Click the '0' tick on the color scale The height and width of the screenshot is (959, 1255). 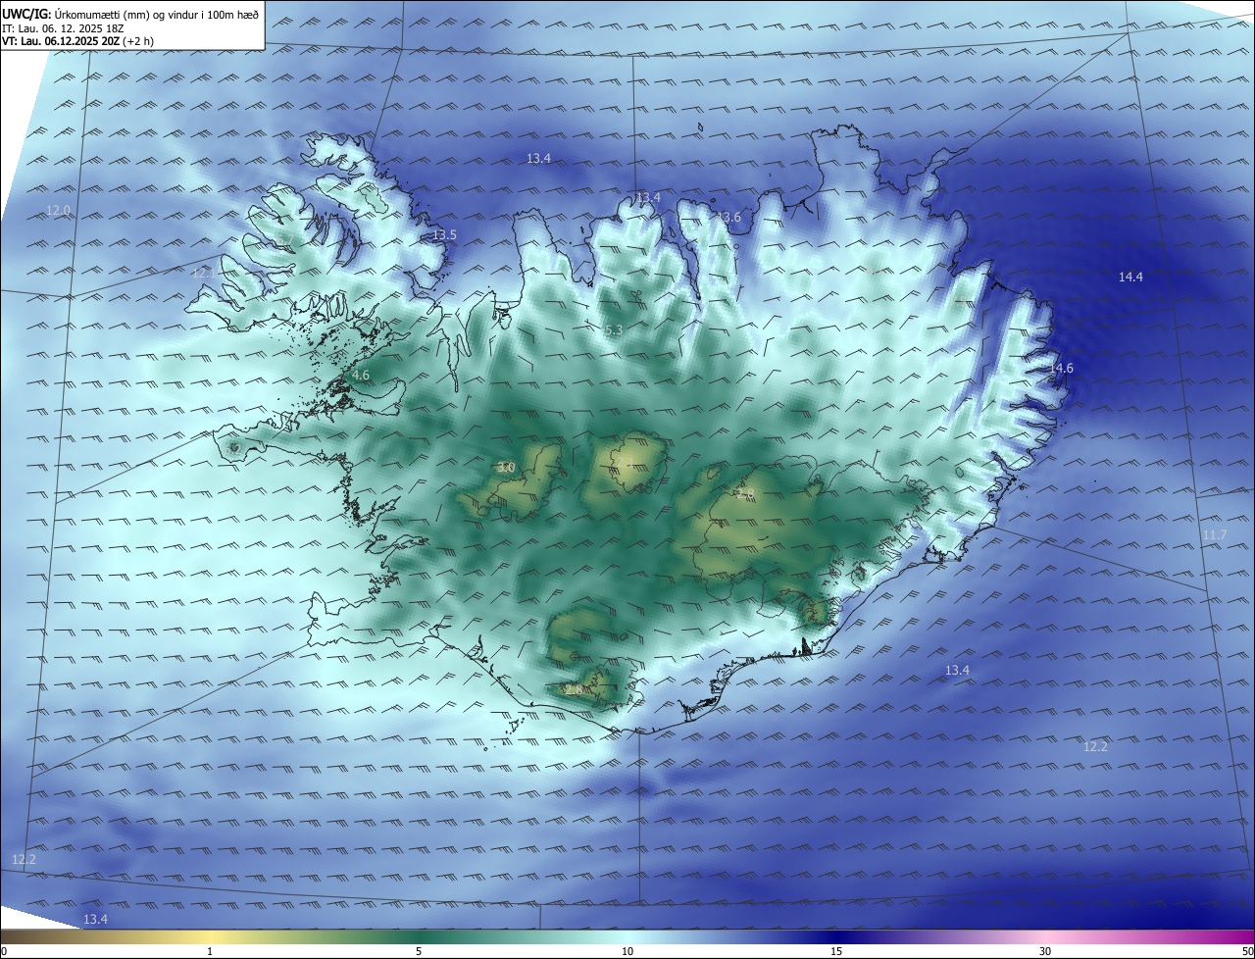[x=4, y=951]
